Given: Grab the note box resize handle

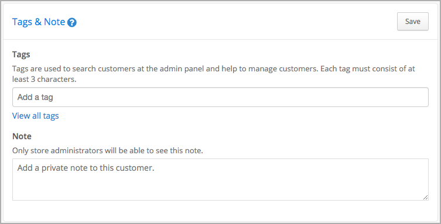Looking at the screenshot, I should pos(426,197).
